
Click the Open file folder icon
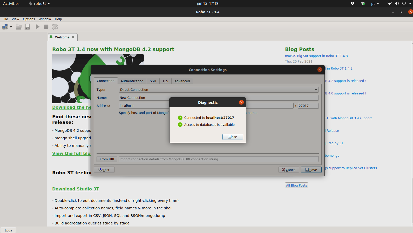coord(19,27)
